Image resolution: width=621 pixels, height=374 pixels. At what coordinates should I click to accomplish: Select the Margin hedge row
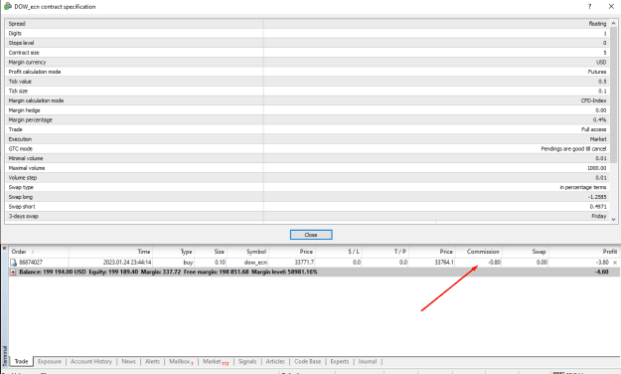pyautogui.click(x=307, y=110)
